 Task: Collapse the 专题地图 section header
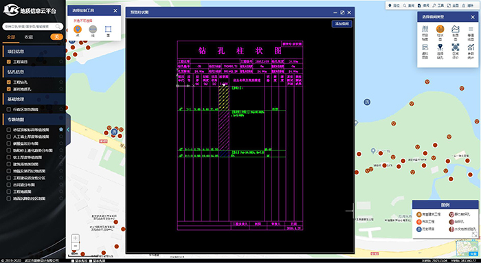point(33,119)
